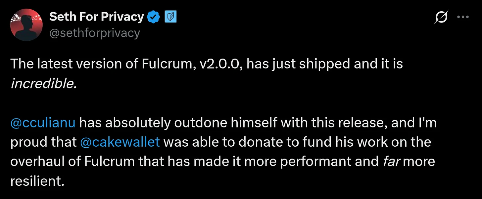Click the Grok slashed-circle icon

441,17
